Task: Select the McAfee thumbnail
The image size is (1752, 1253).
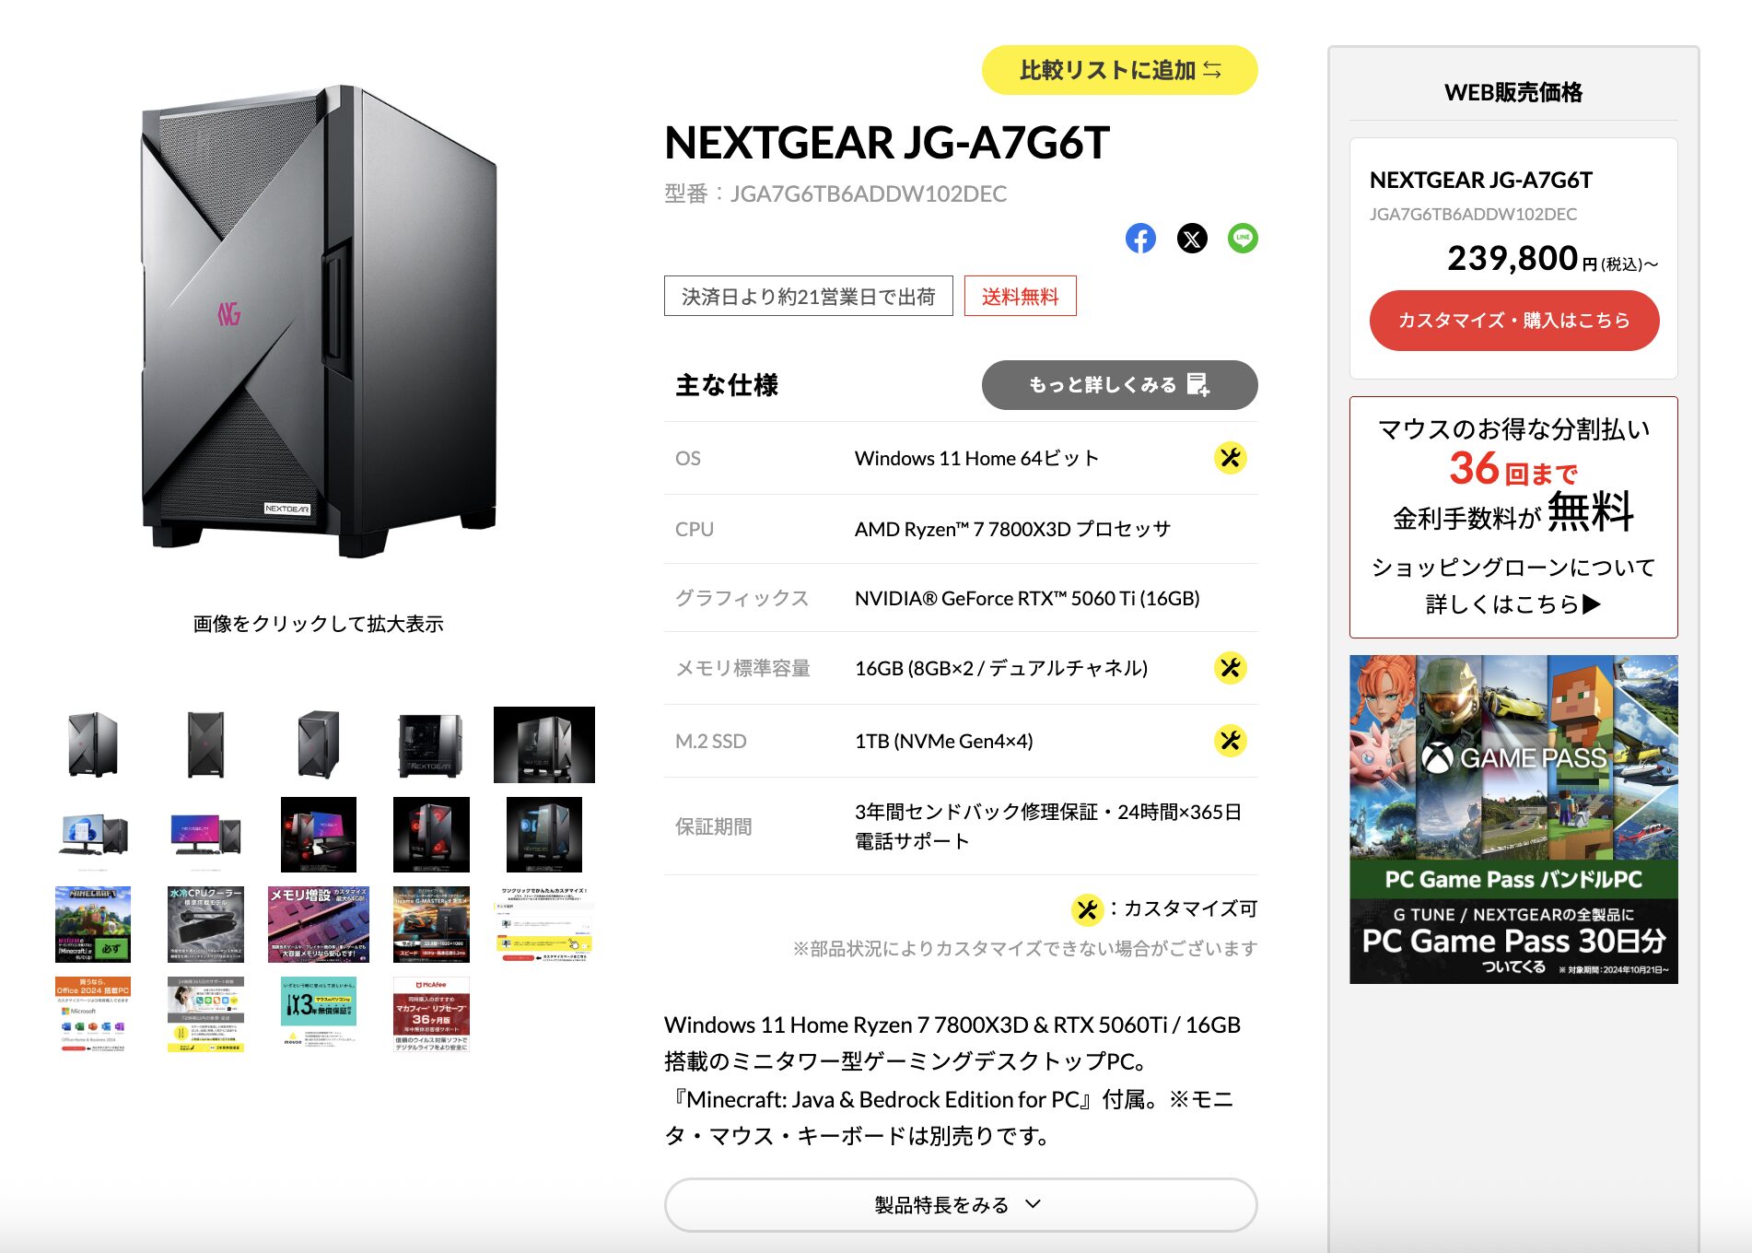Action: point(431,1014)
